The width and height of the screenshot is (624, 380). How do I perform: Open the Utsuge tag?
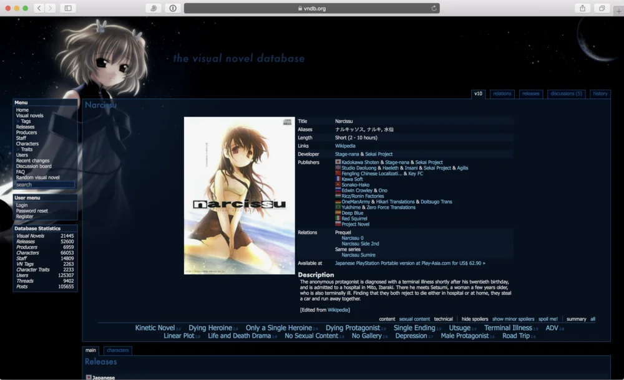460,328
